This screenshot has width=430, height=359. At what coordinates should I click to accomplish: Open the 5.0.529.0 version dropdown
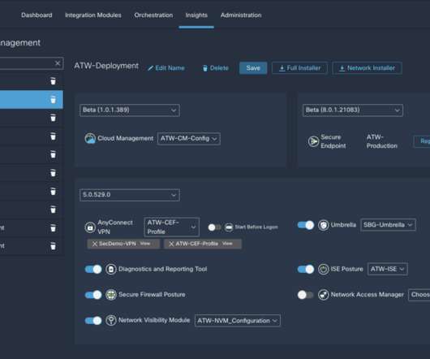tap(130, 195)
